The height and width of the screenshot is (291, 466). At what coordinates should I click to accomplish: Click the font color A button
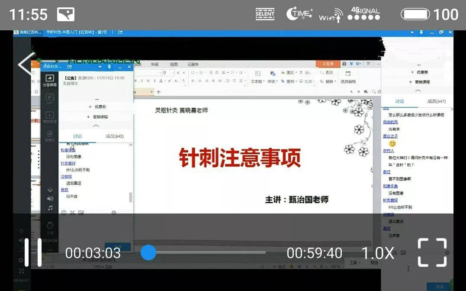pyautogui.click(x=161, y=81)
